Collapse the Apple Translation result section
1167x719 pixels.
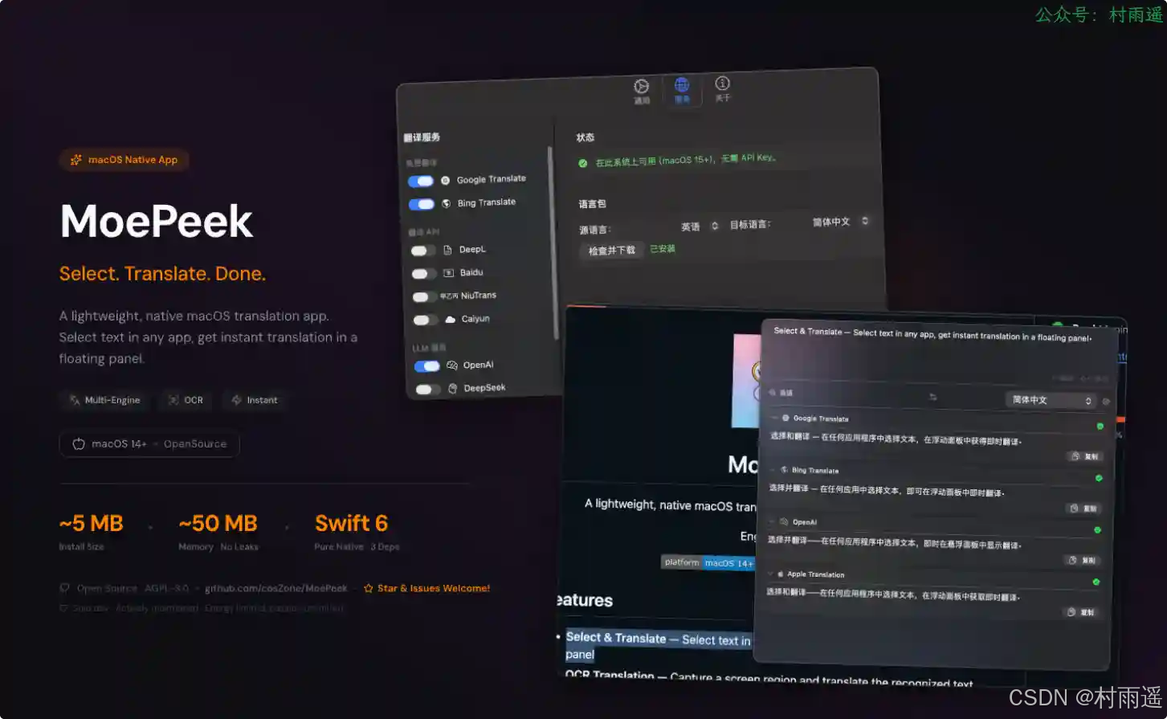pyautogui.click(x=770, y=574)
